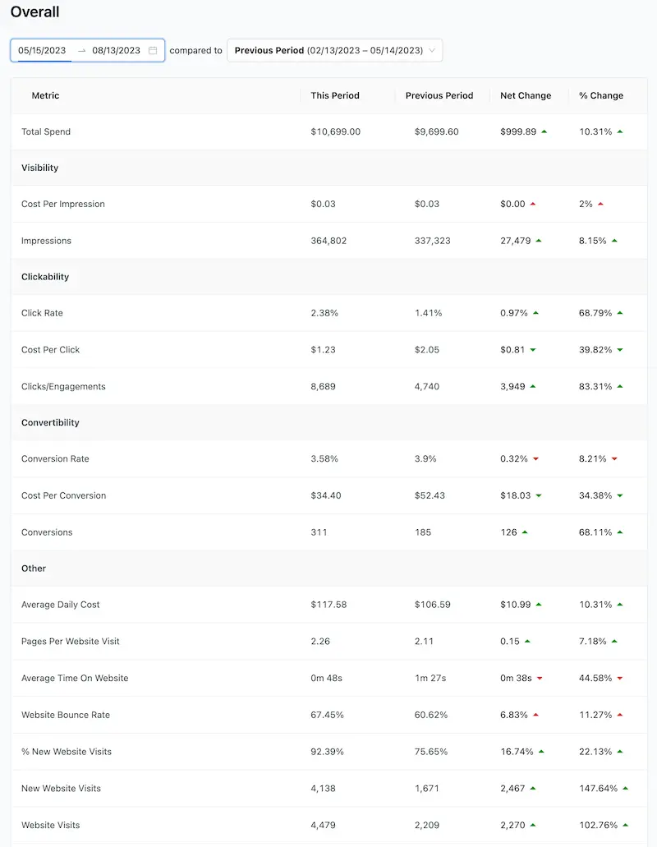The image size is (657, 847).
Task: Click red up arrow beside Website Bounce Rate 6.83%
Action: click(x=536, y=715)
